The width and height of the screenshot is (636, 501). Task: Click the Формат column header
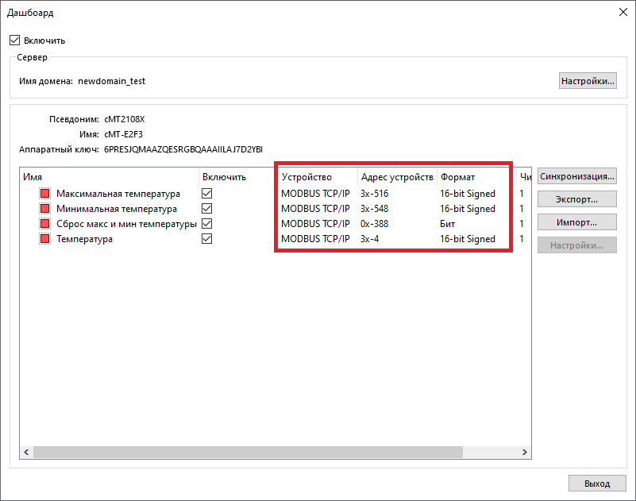[474, 177]
